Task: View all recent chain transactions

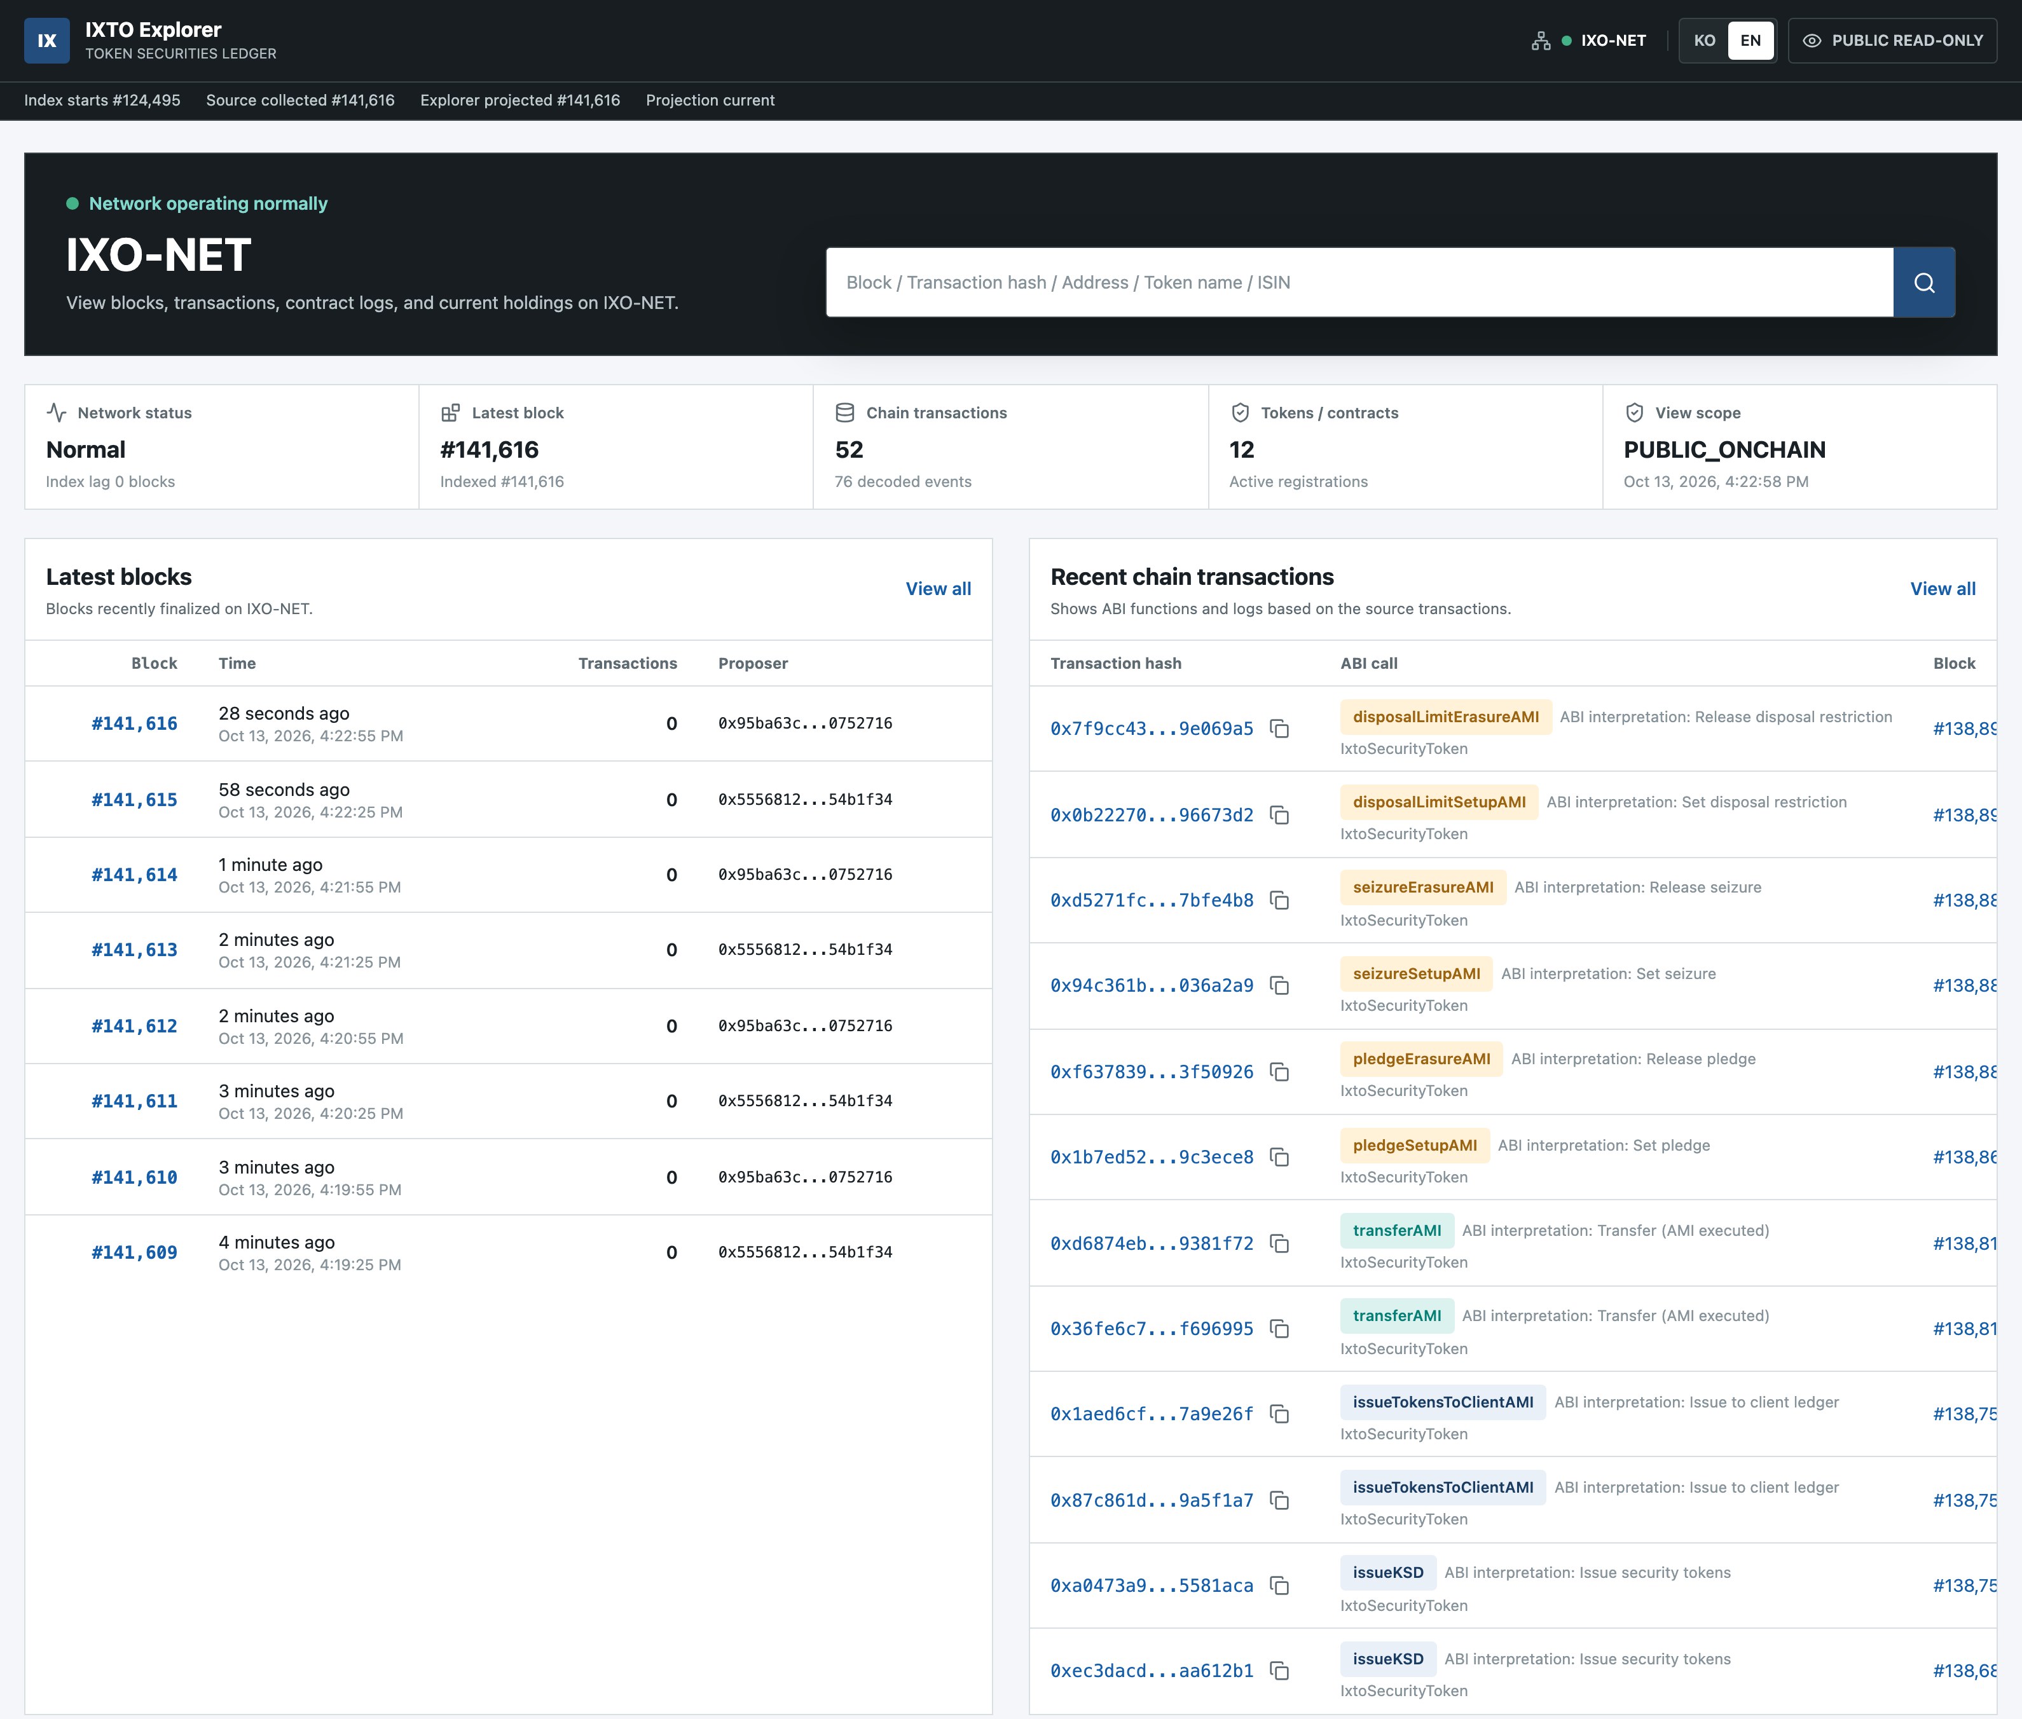Action: point(1943,589)
